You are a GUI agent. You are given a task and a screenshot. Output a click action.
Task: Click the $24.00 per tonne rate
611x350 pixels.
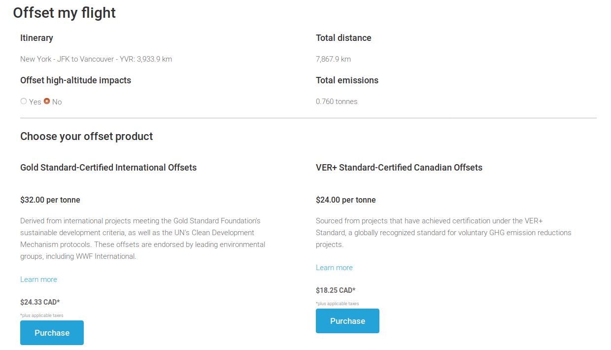(346, 200)
